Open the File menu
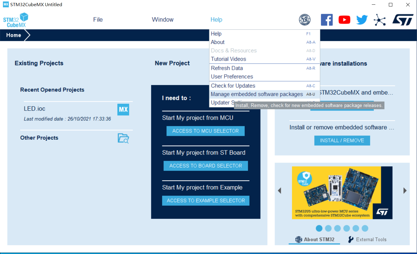Viewport: 417px width, 254px height. 98,20
